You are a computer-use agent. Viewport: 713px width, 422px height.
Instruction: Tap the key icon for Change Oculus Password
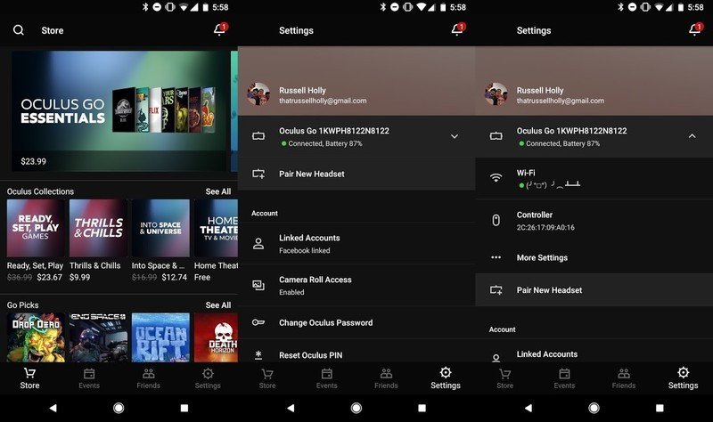tap(258, 322)
